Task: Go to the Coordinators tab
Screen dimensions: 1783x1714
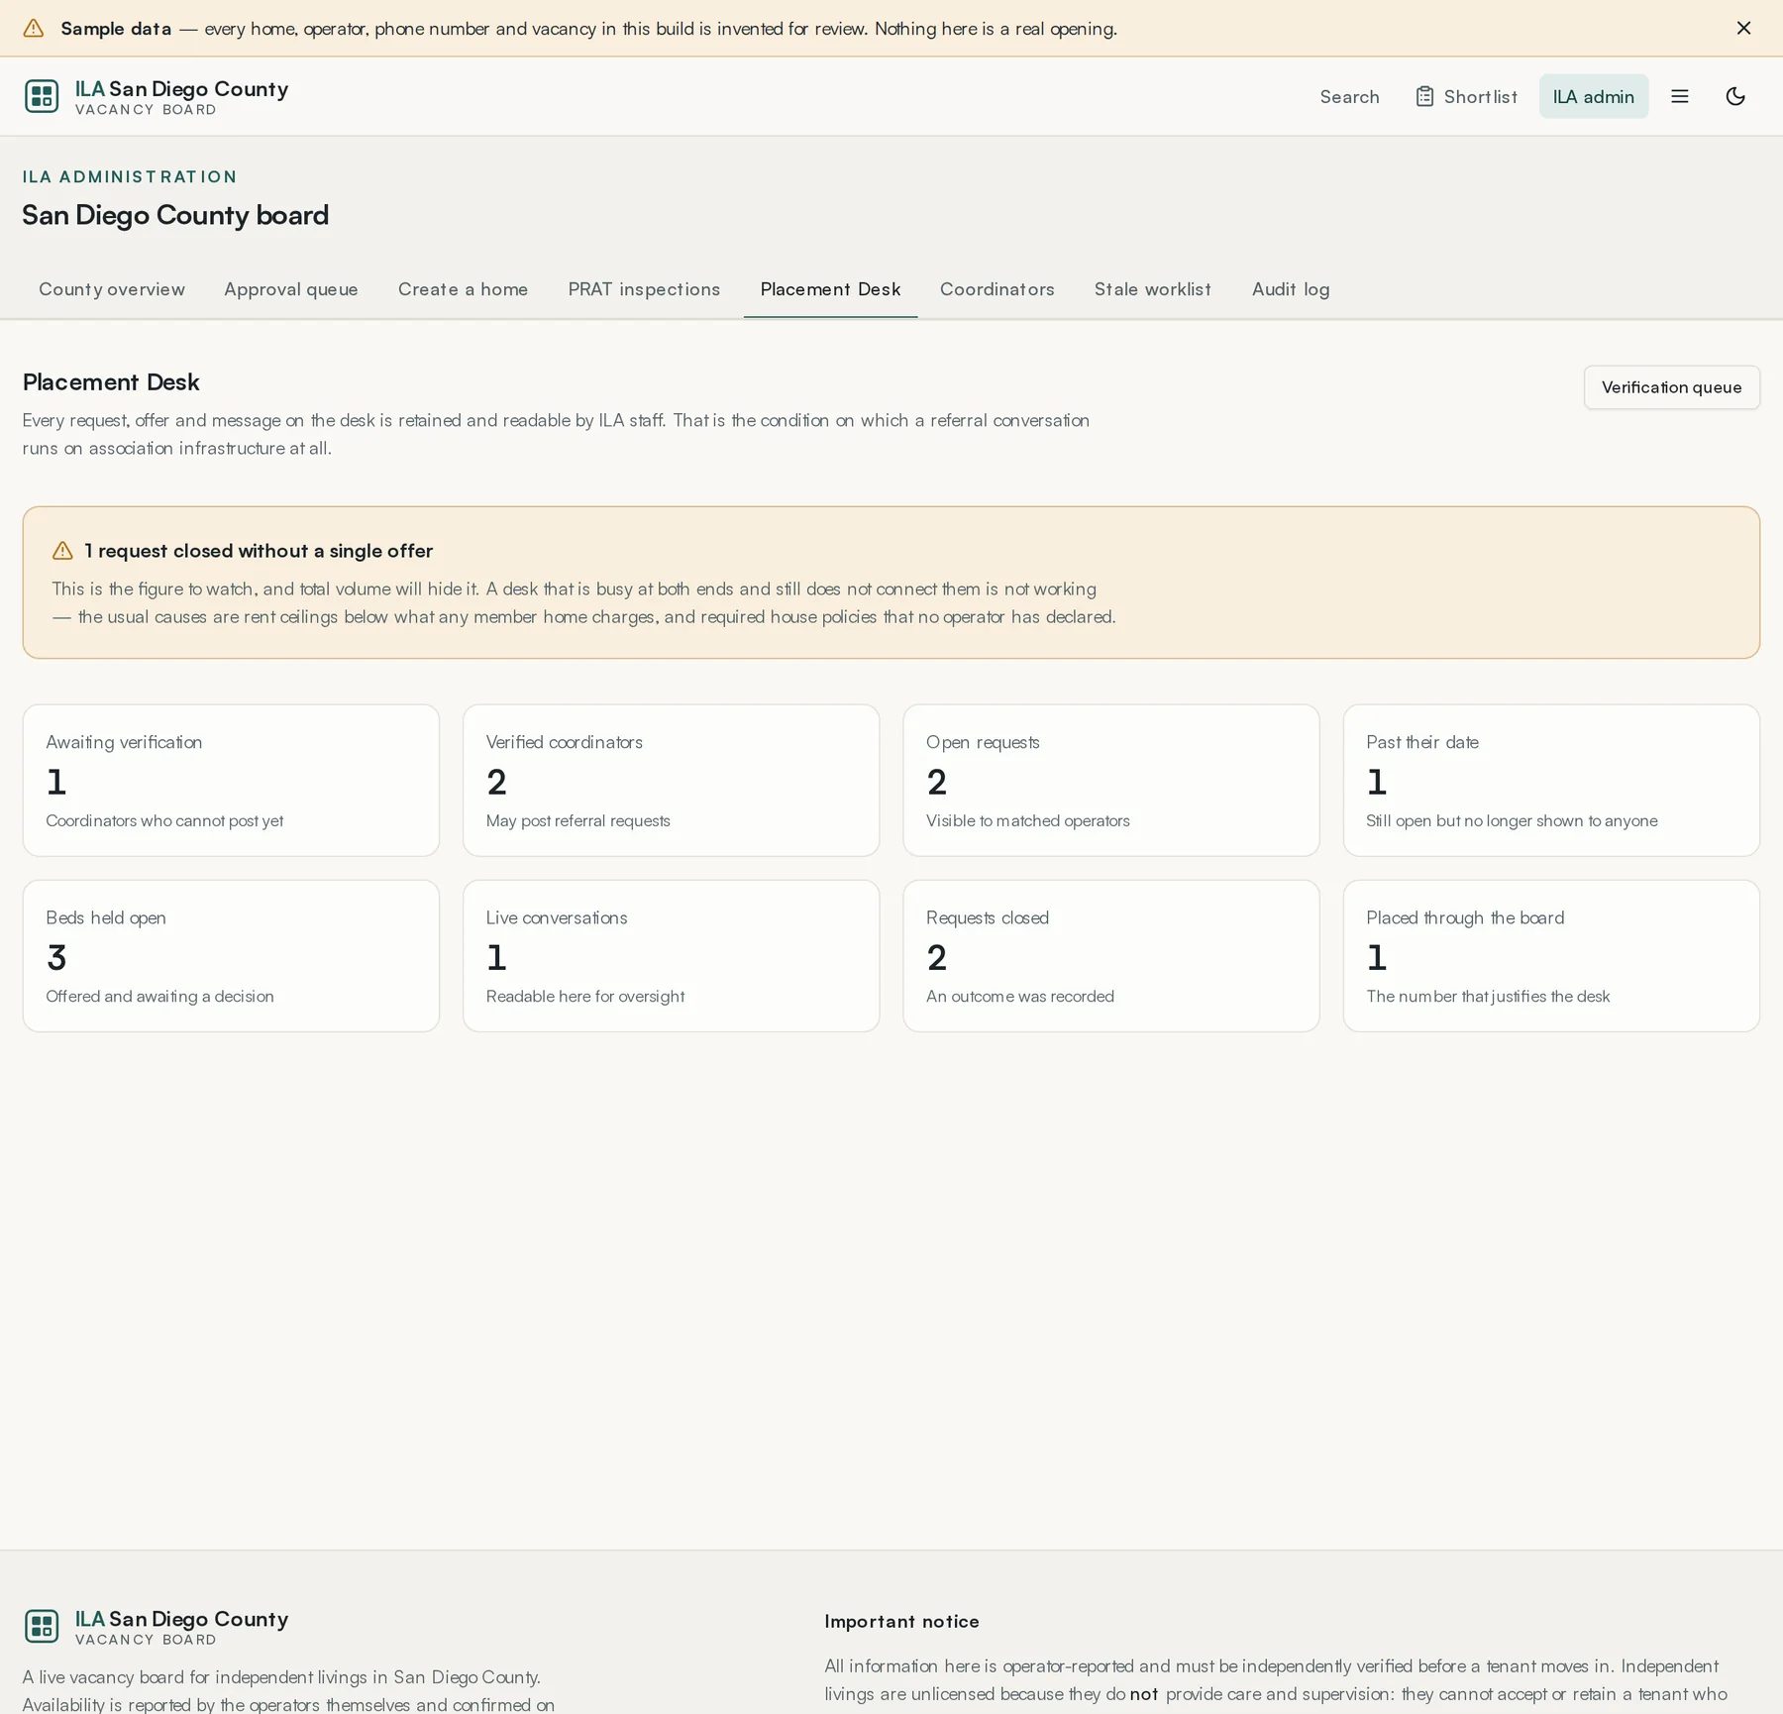Action: click(x=996, y=289)
